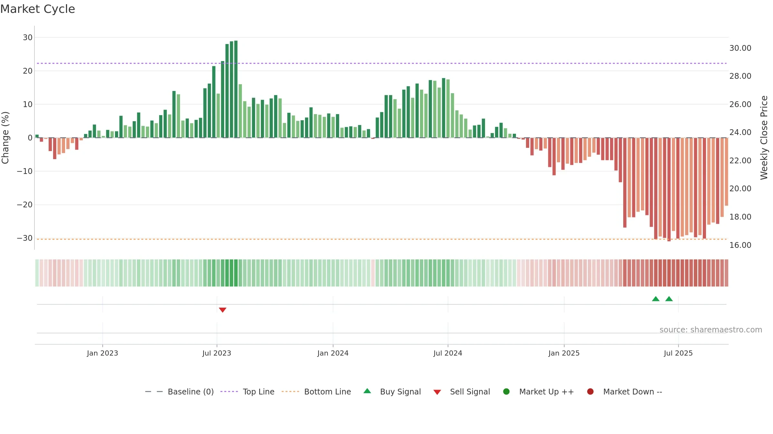
Task: Click the Weekly Close Price axis title
Action: [x=764, y=138]
